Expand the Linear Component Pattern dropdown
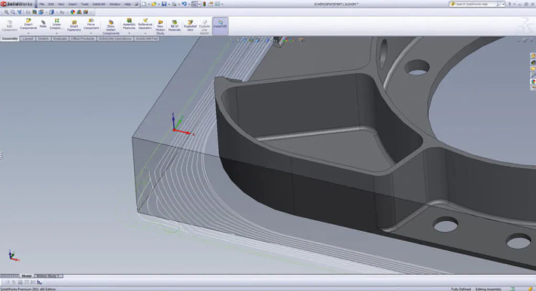536x291 pixels. click(x=57, y=34)
